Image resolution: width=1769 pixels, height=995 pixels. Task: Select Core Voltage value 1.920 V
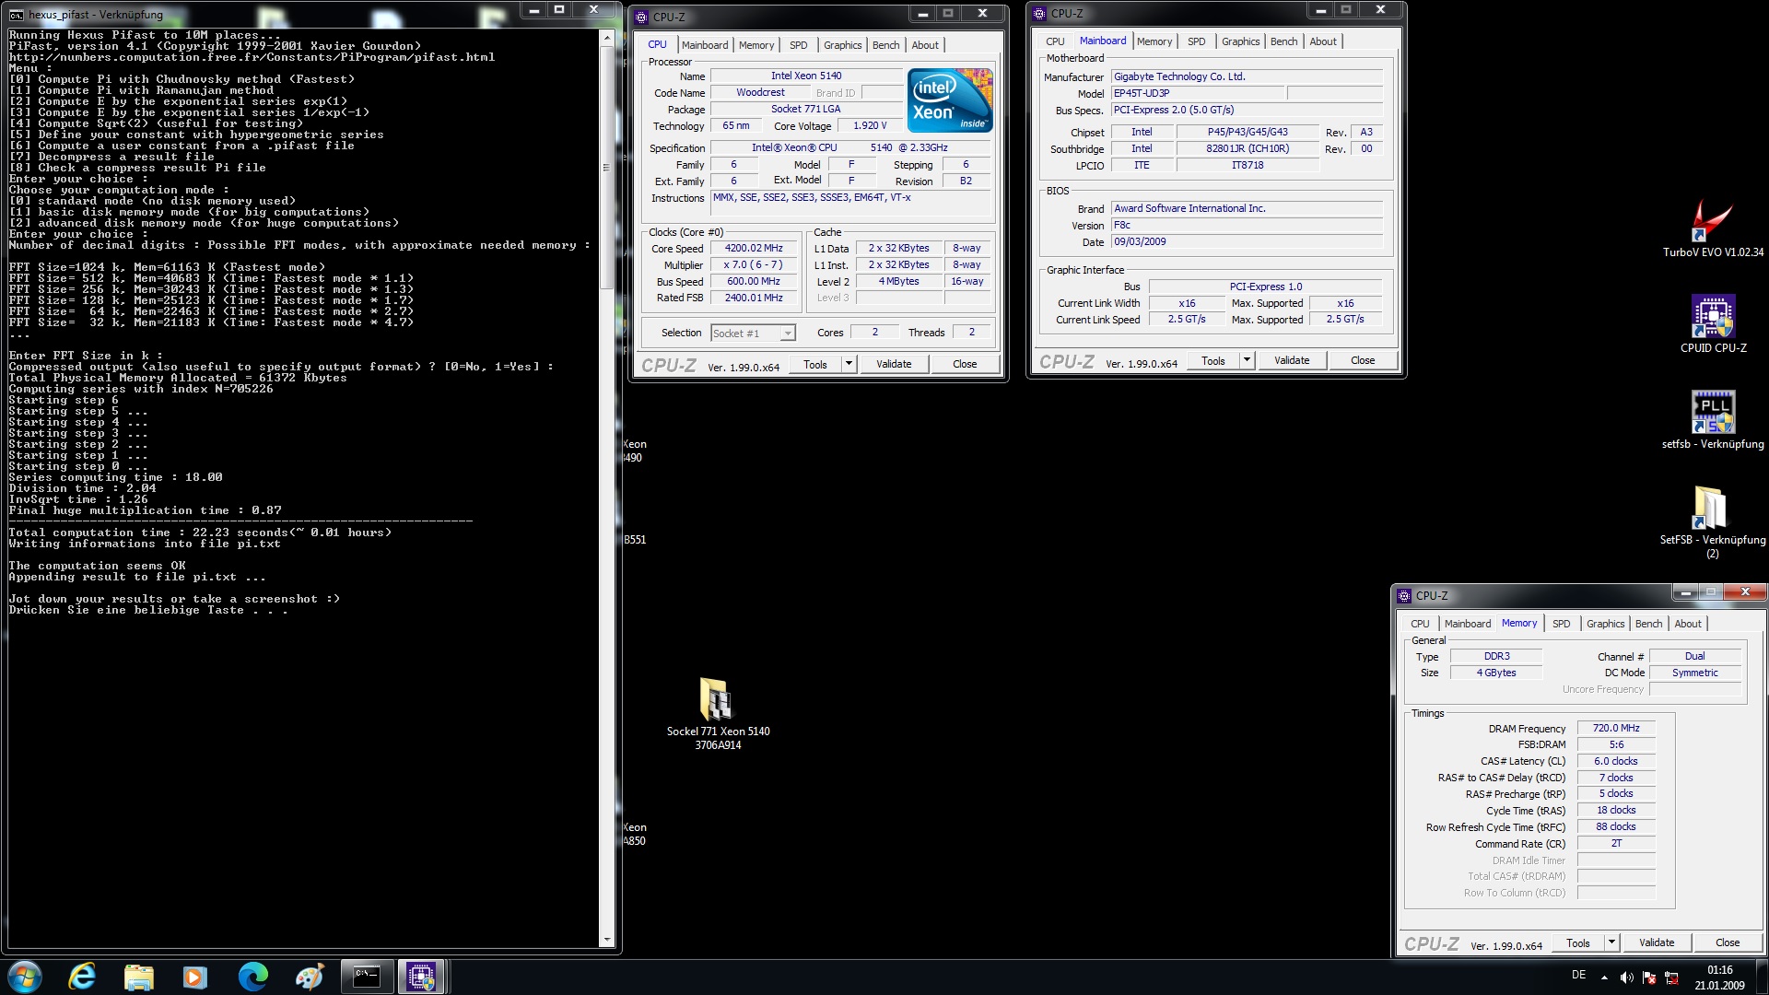(x=870, y=126)
